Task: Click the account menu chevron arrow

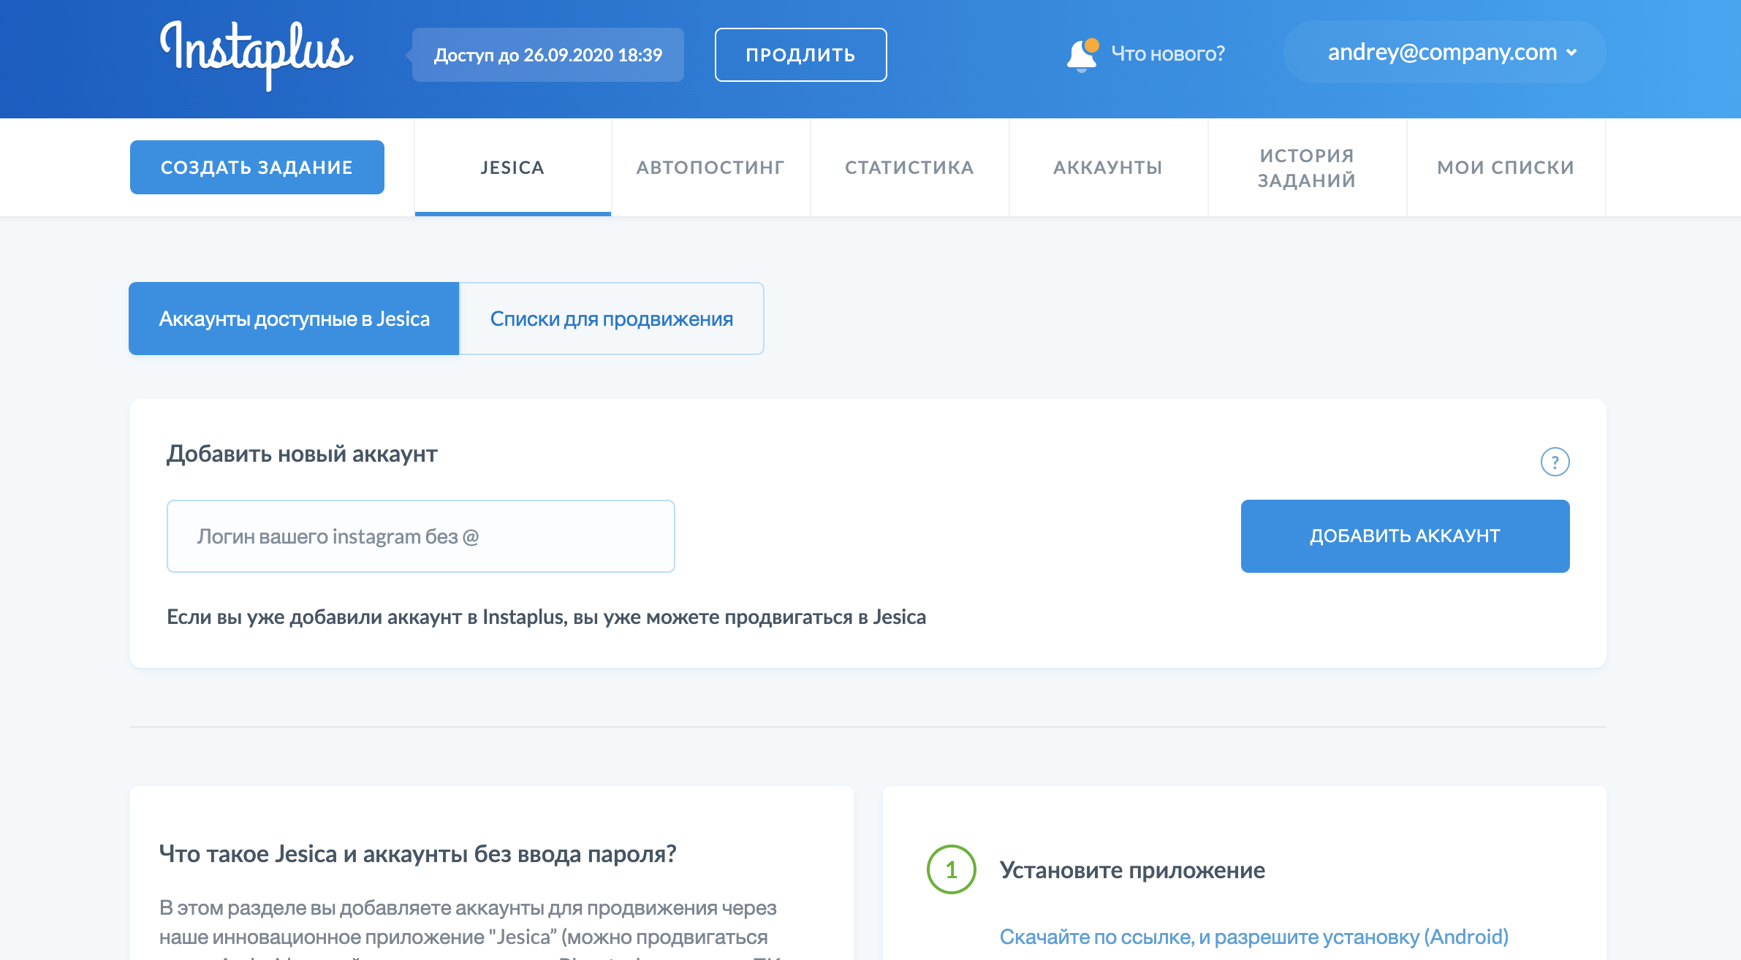Action: point(1572,53)
